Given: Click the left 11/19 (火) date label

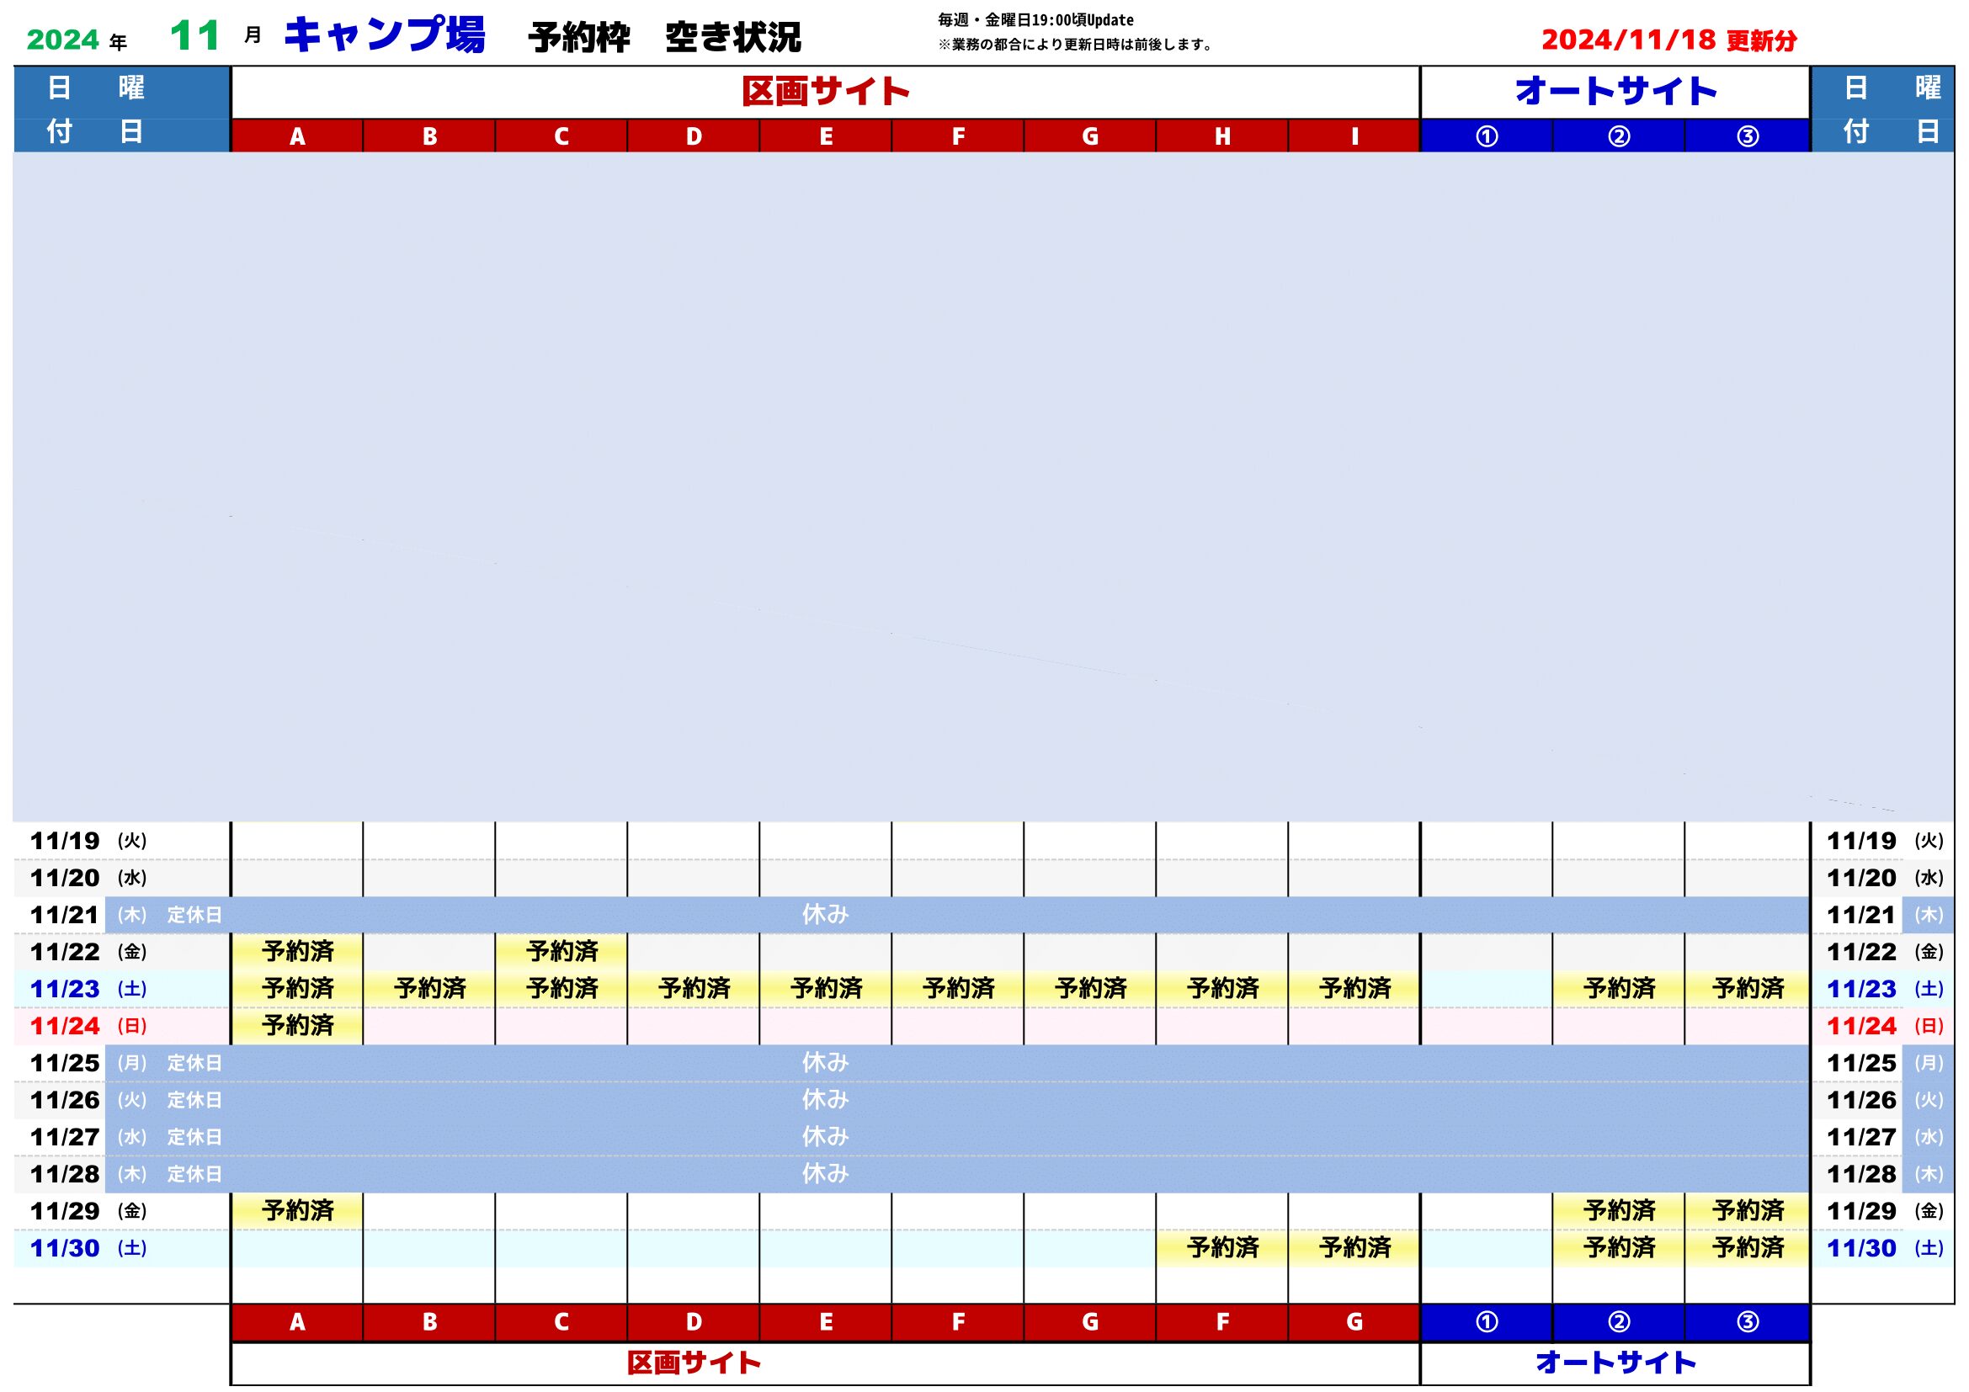Looking at the screenshot, I should click(x=88, y=841).
